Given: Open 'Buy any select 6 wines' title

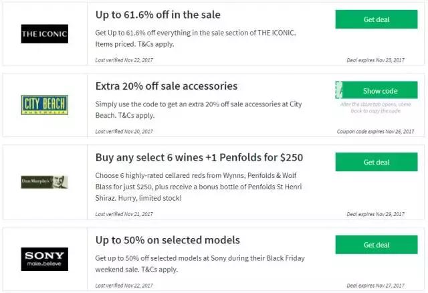Looking at the screenshot, I should pyautogui.click(x=199, y=158).
